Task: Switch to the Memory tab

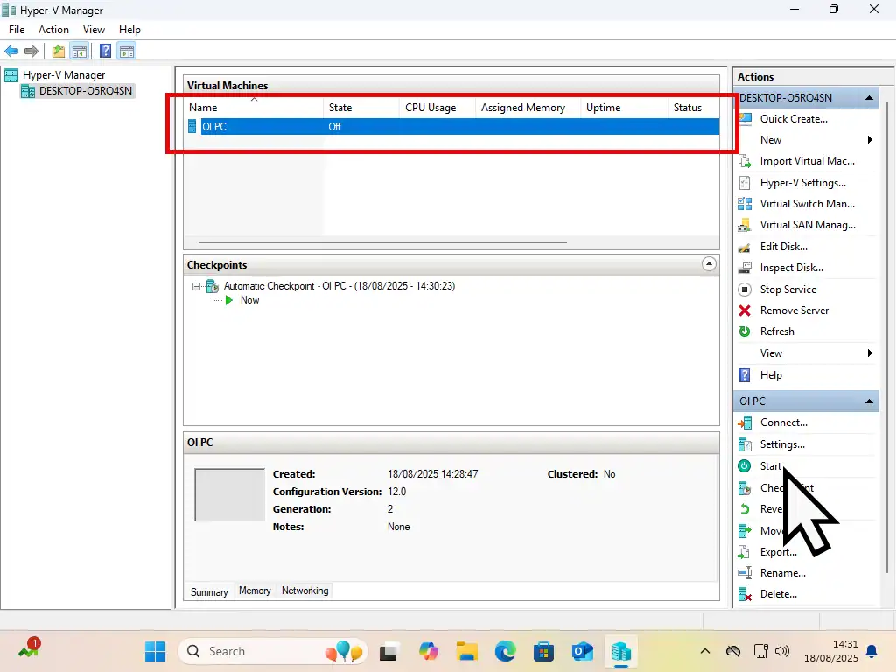Action: pos(255,591)
